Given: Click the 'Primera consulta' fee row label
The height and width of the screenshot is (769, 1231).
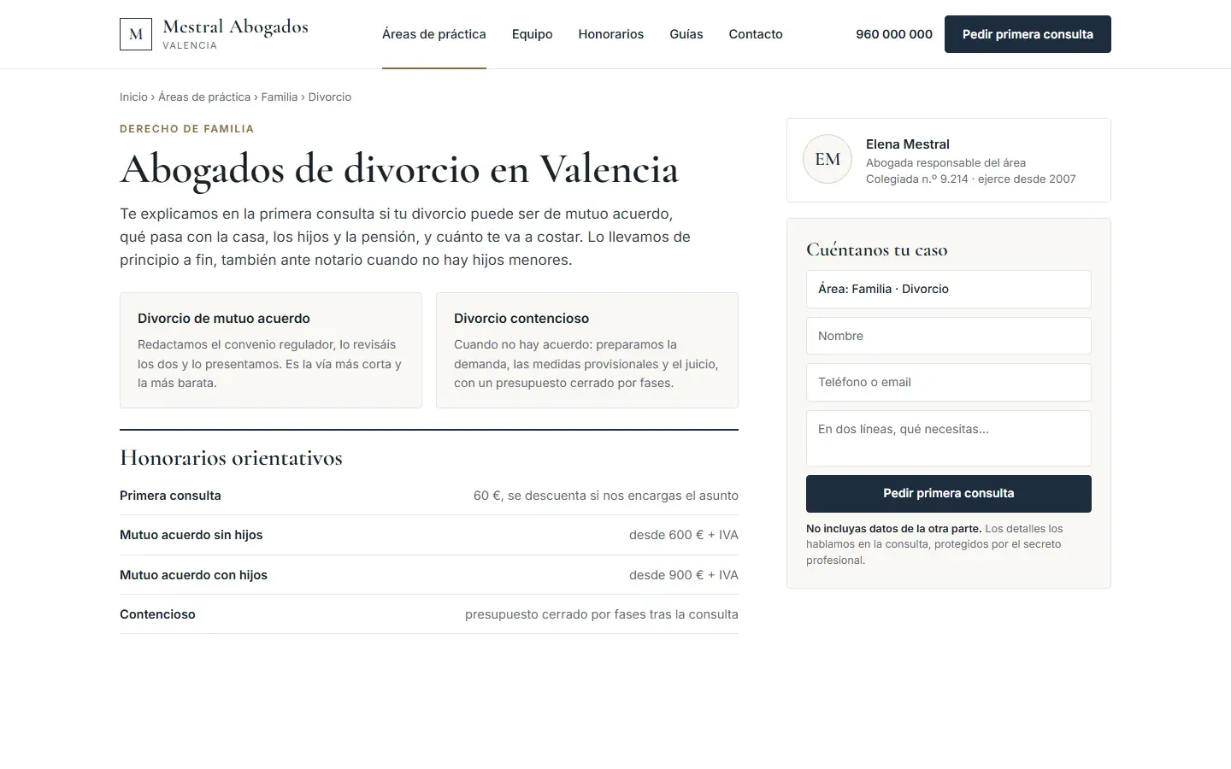Looking at the screenshot, I should click(170, 496).
